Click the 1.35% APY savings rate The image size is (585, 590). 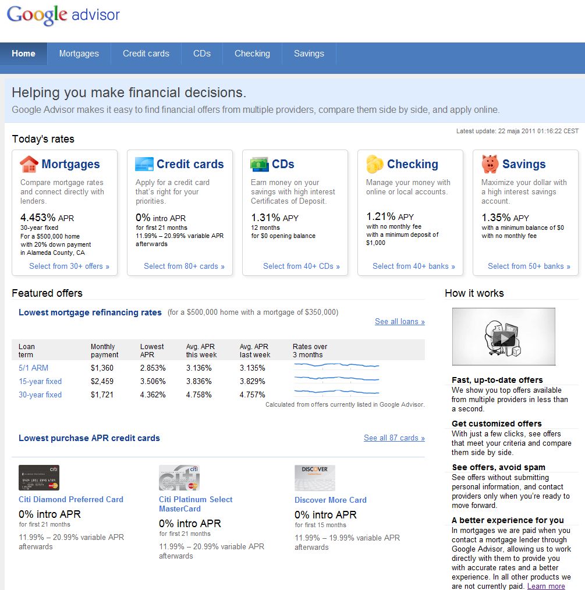coord(505,218)
